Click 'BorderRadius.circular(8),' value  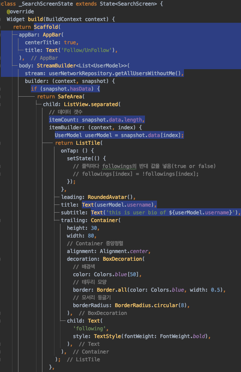[x=152, y=305]
